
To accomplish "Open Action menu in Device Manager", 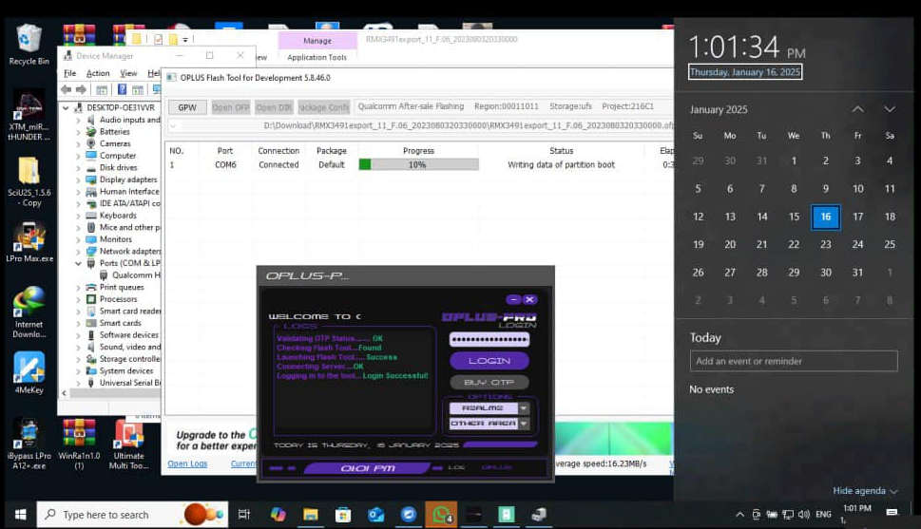I will point(98,73).
